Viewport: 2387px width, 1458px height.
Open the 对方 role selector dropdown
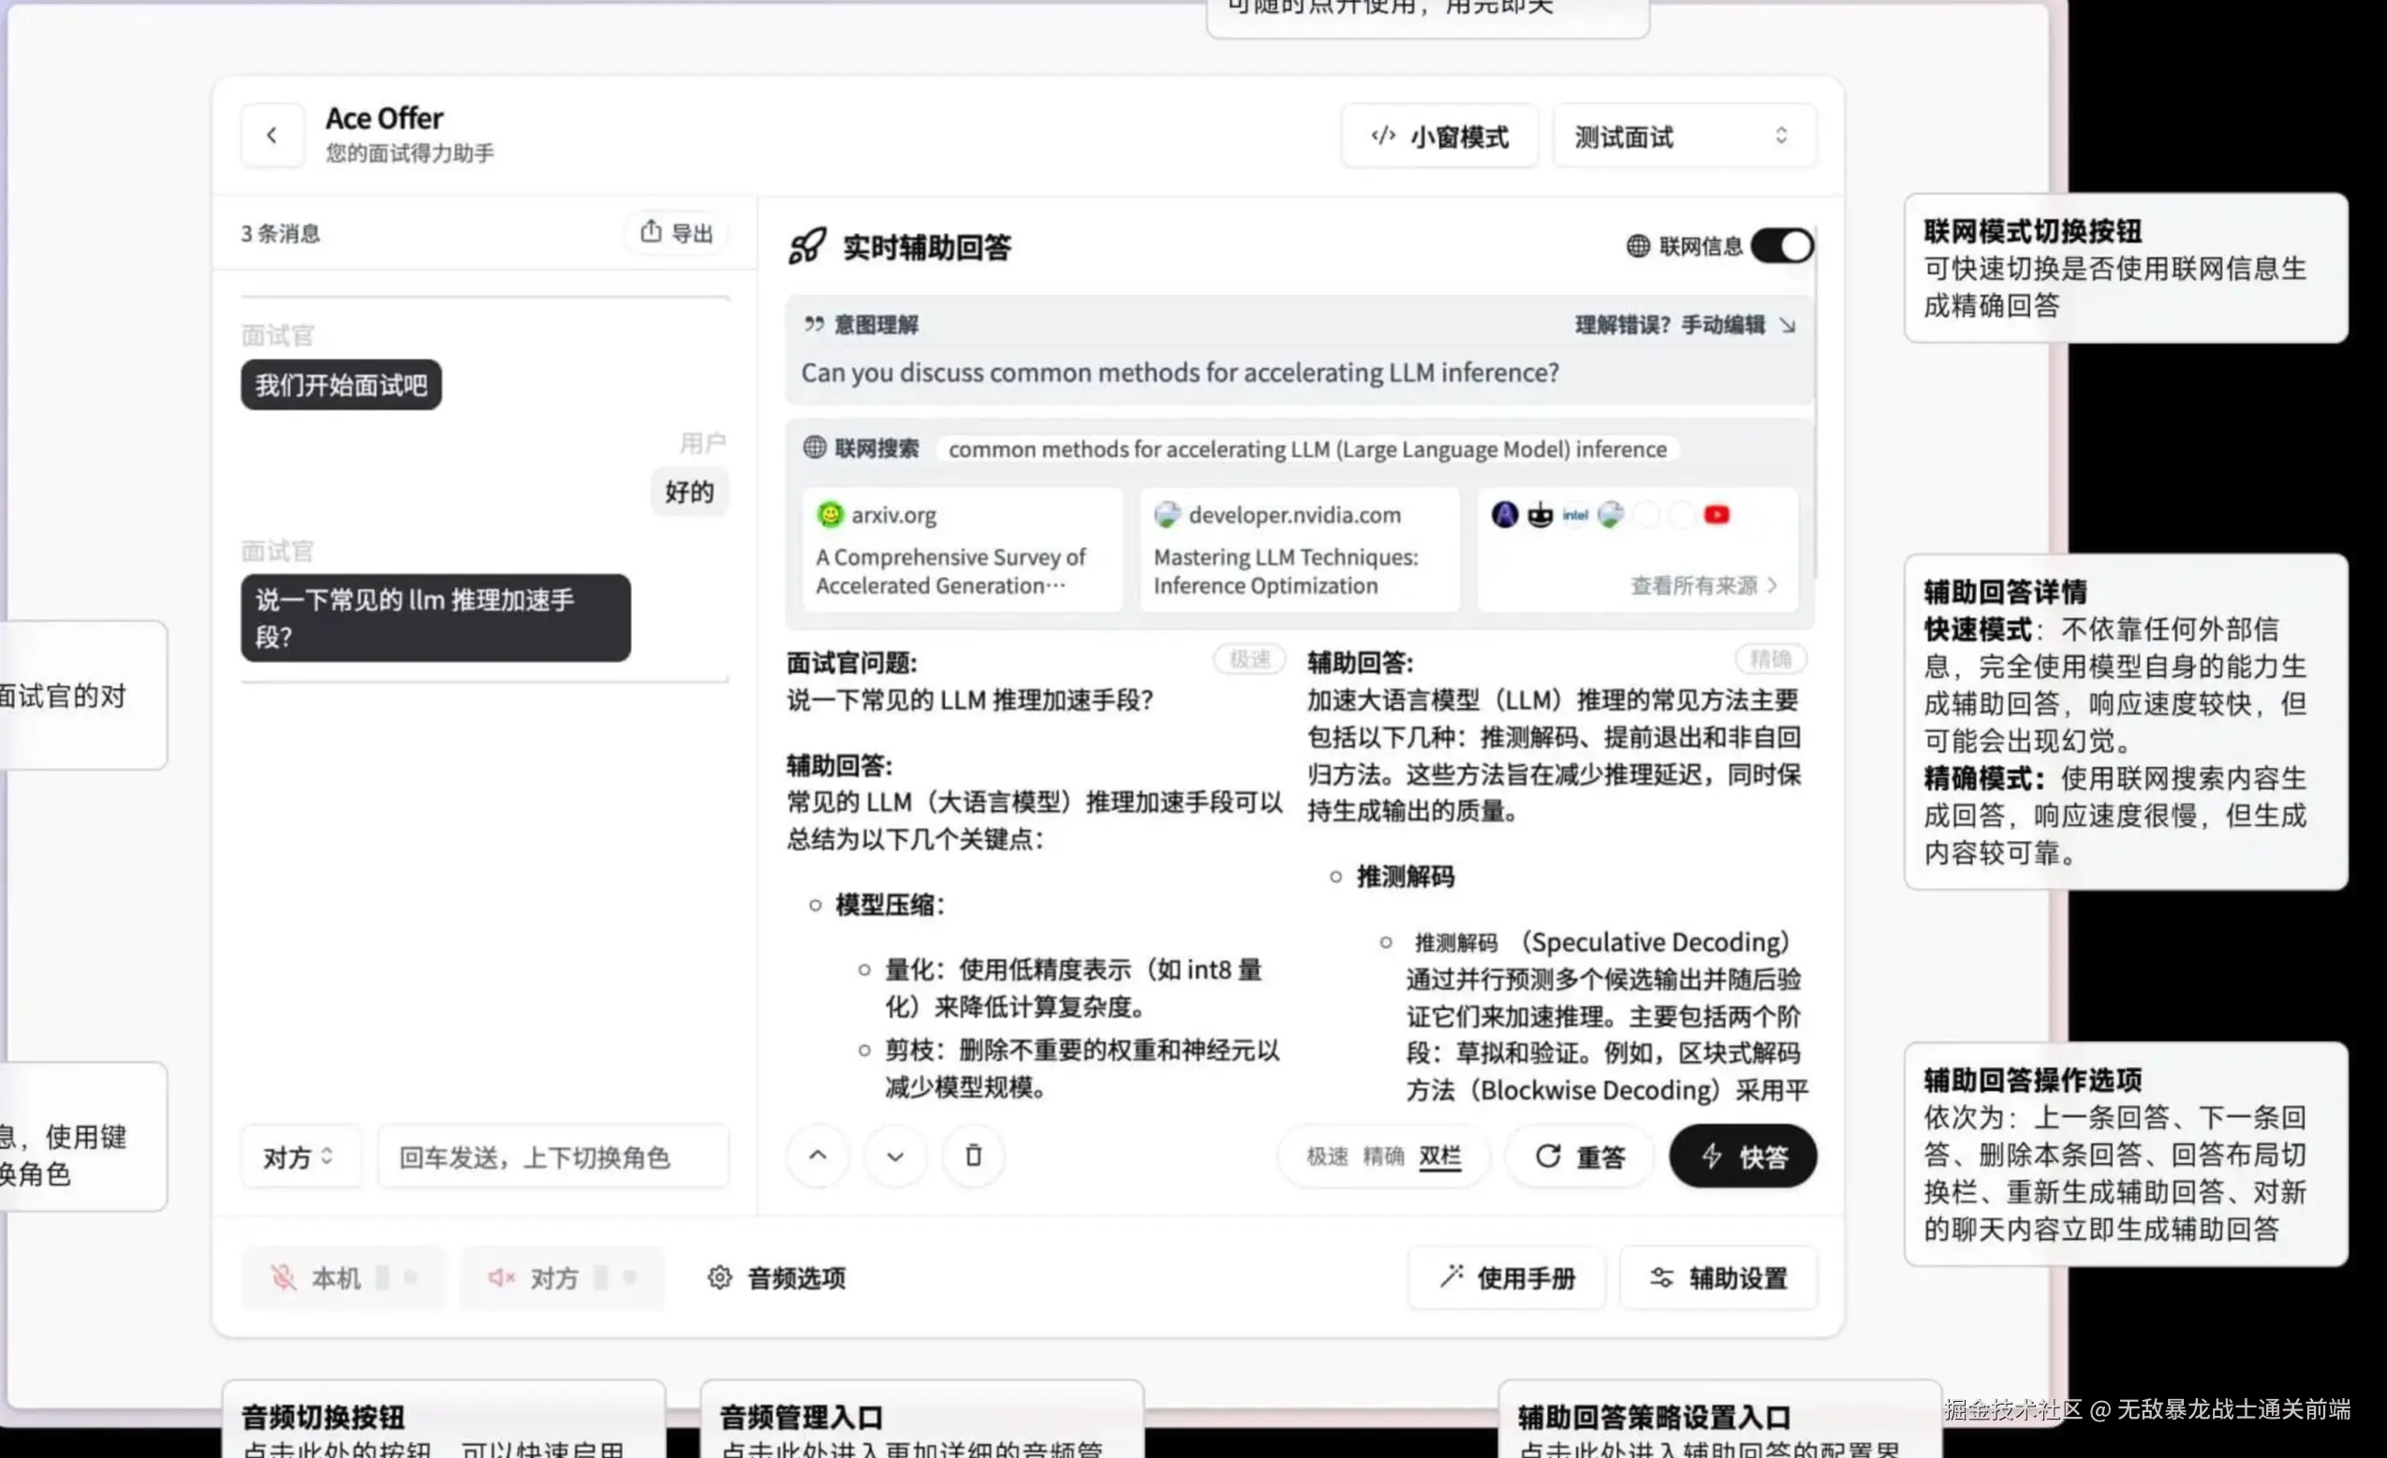pyautogui.click(x=300, y=1156)
